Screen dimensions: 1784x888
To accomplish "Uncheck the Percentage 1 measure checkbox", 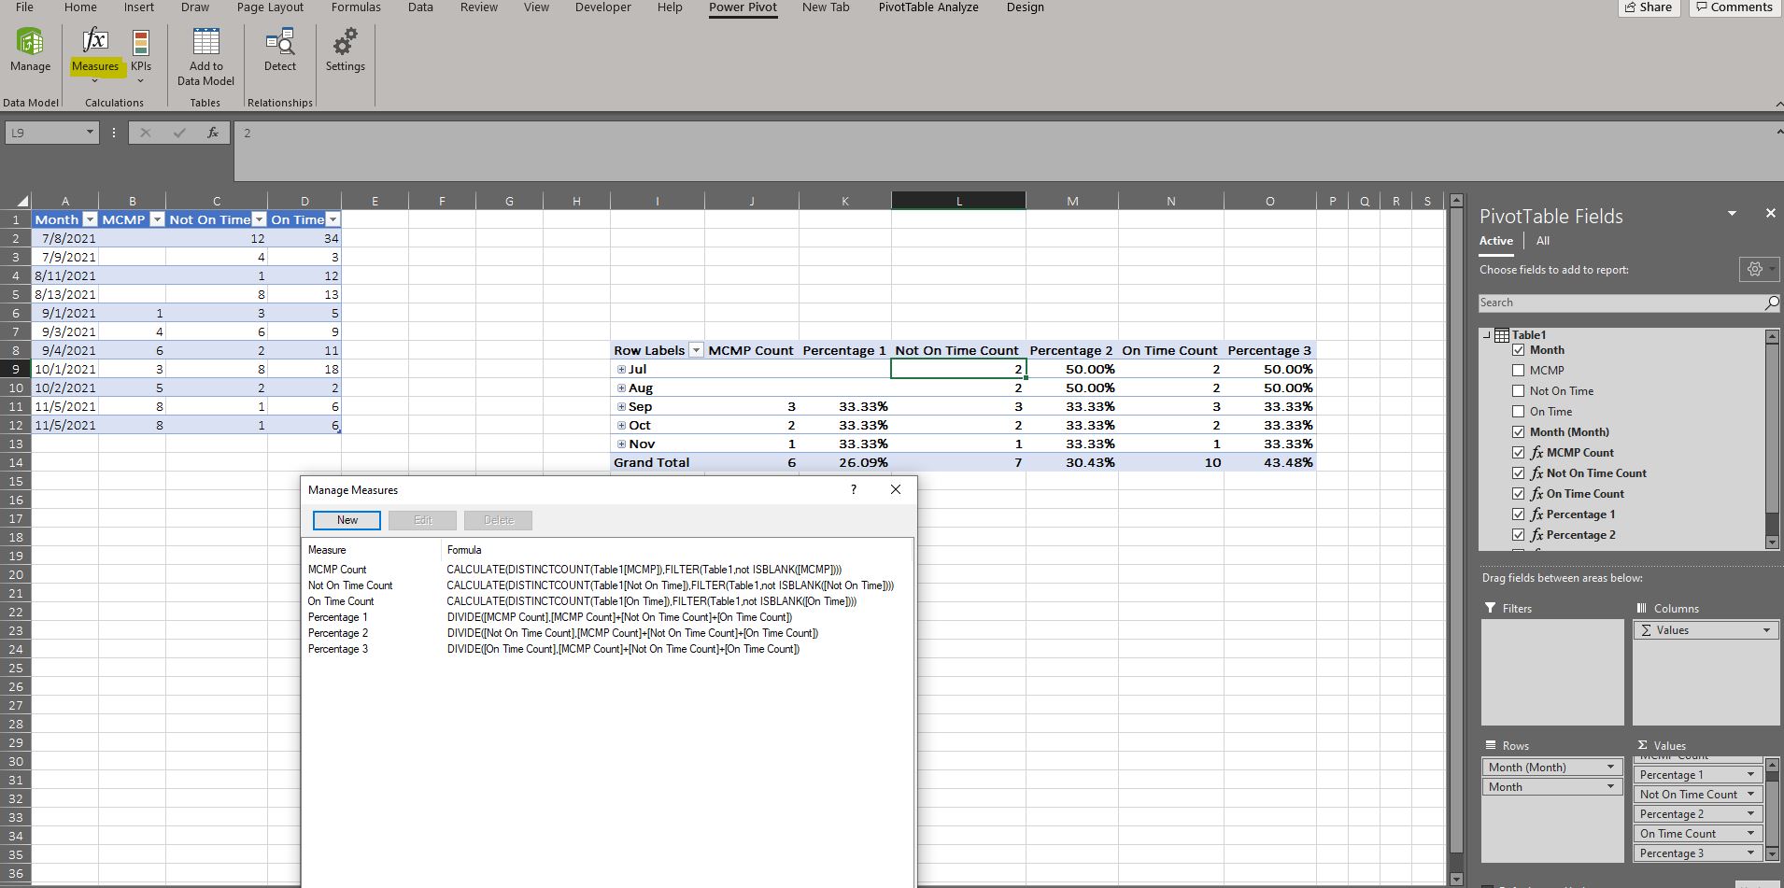I will point(1518,514).
